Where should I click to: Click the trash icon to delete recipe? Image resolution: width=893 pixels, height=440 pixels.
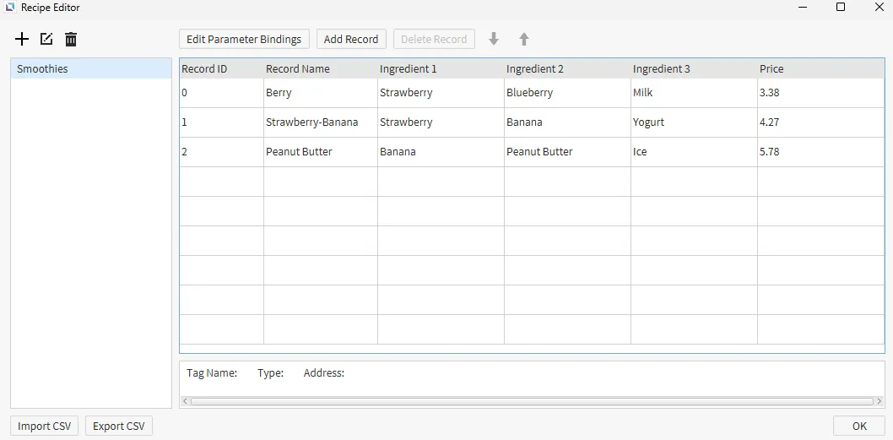point(71,39)
